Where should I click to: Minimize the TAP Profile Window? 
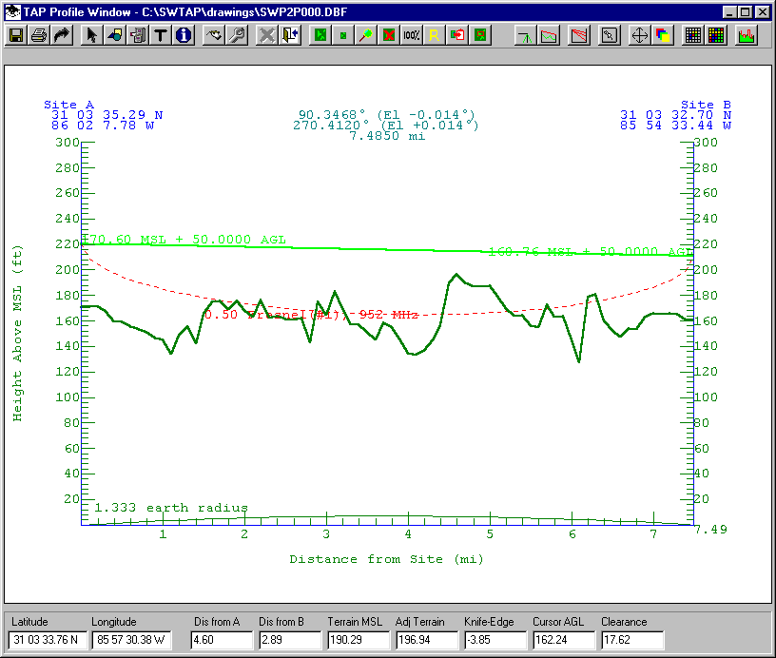point(729,11)
